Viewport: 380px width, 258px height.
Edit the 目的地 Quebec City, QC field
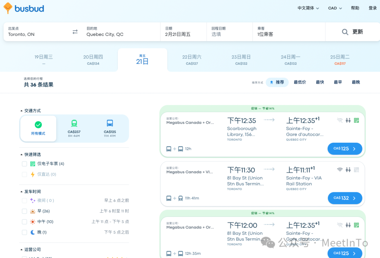(x=120, y=32)
